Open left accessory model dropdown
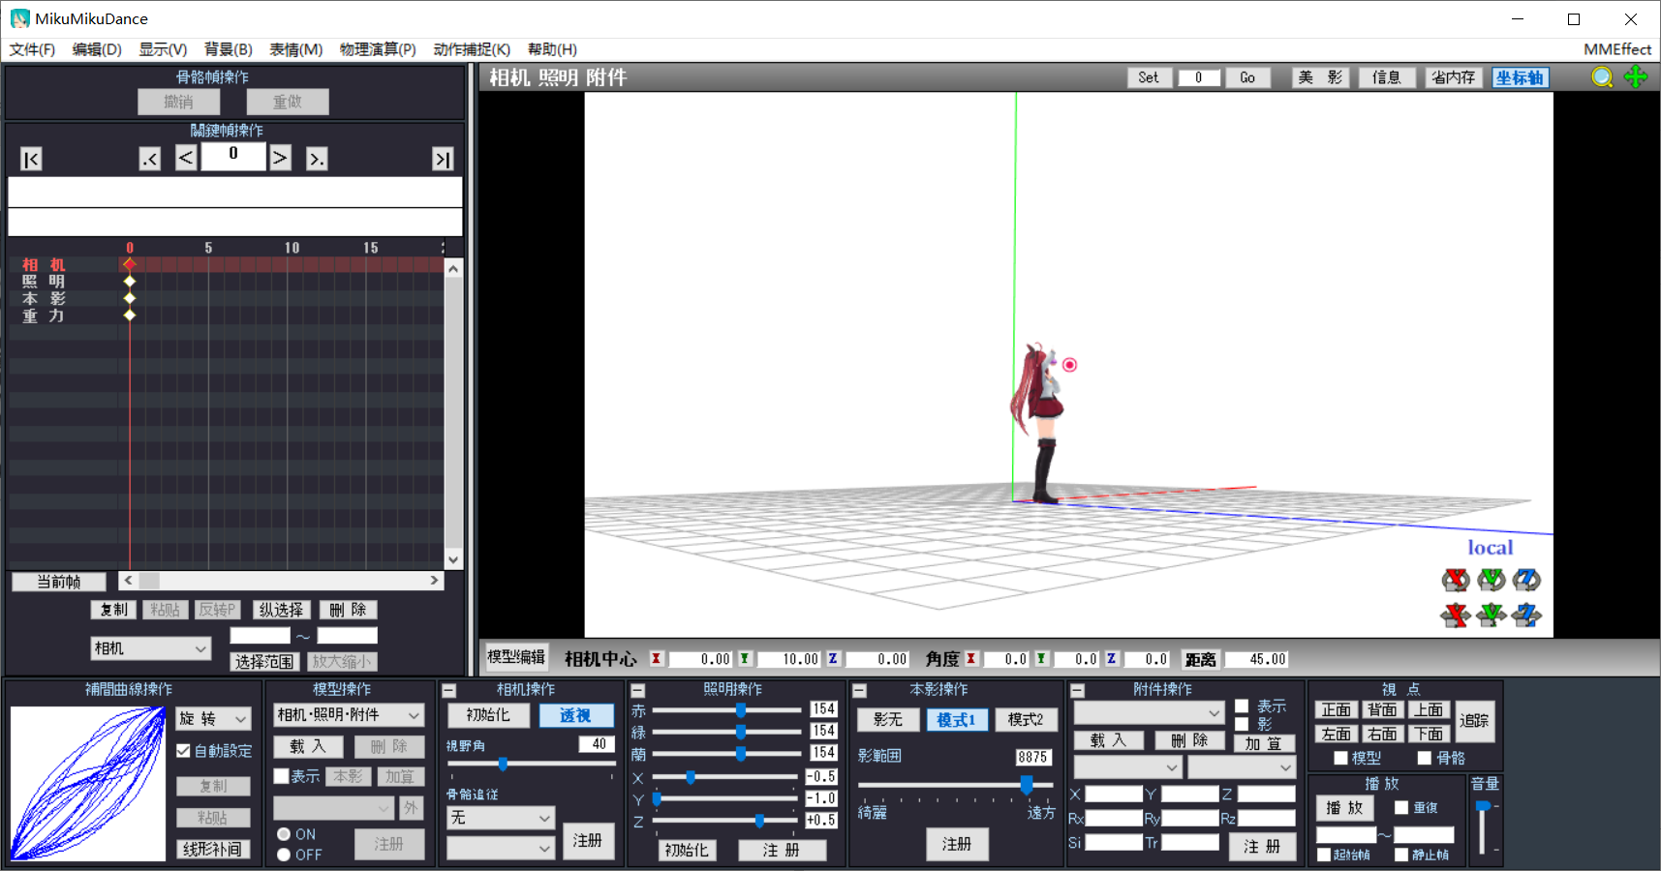Screen dimensions: 1661x871 (x=1127, y=767)
